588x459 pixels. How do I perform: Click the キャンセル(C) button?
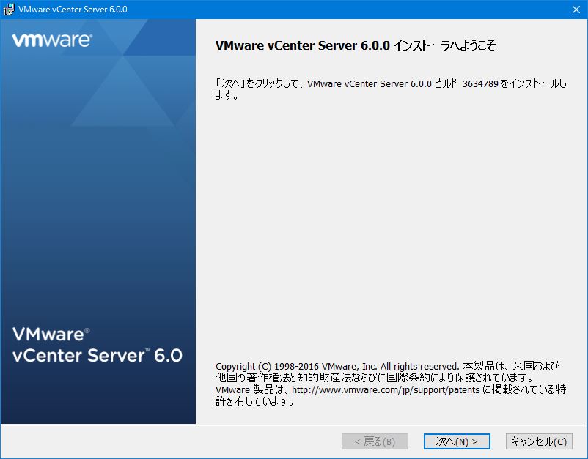539,441
